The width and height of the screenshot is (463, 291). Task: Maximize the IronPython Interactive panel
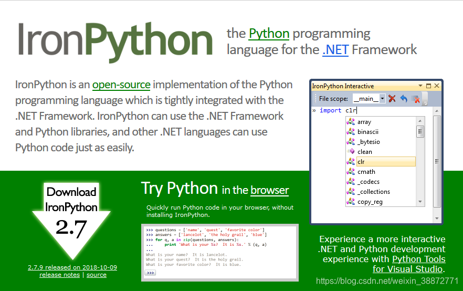[429, 86]
